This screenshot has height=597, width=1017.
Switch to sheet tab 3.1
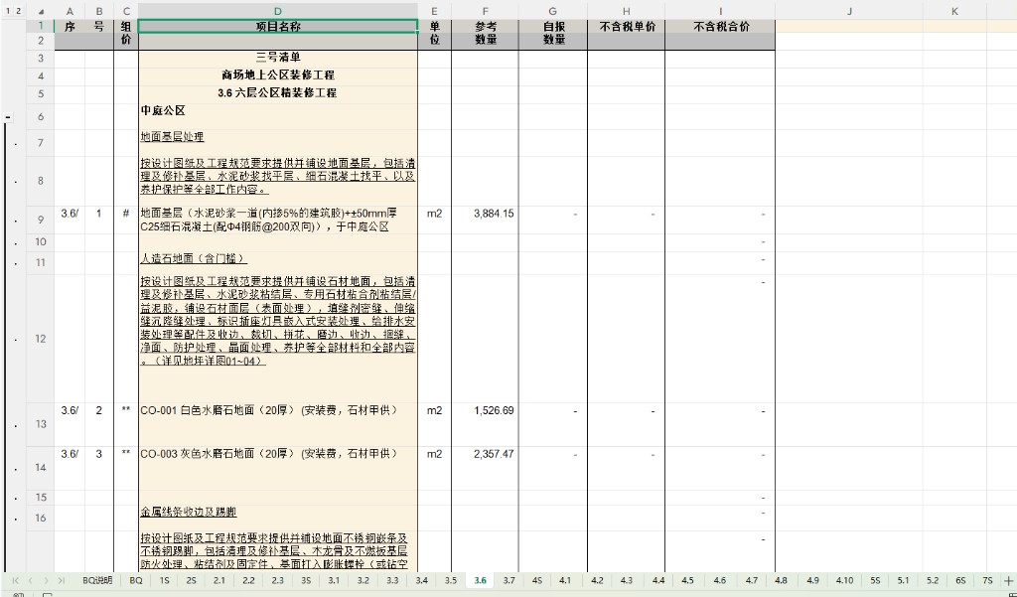334,580
